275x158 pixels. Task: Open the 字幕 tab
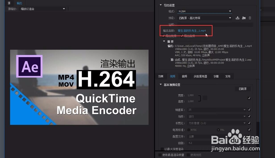tap(216, 76)
